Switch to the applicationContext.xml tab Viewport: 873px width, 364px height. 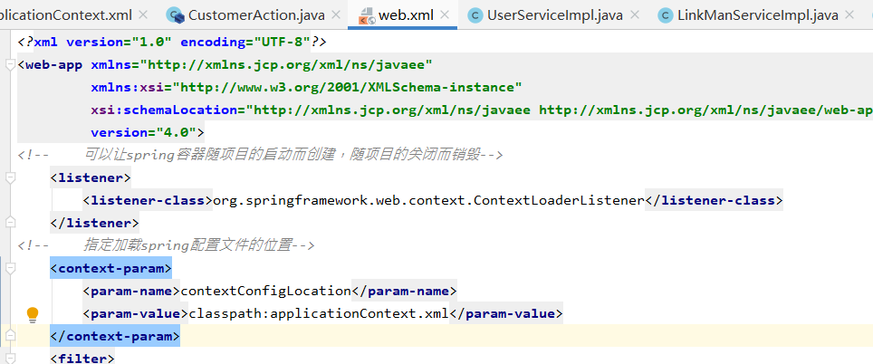coord(66,15)
